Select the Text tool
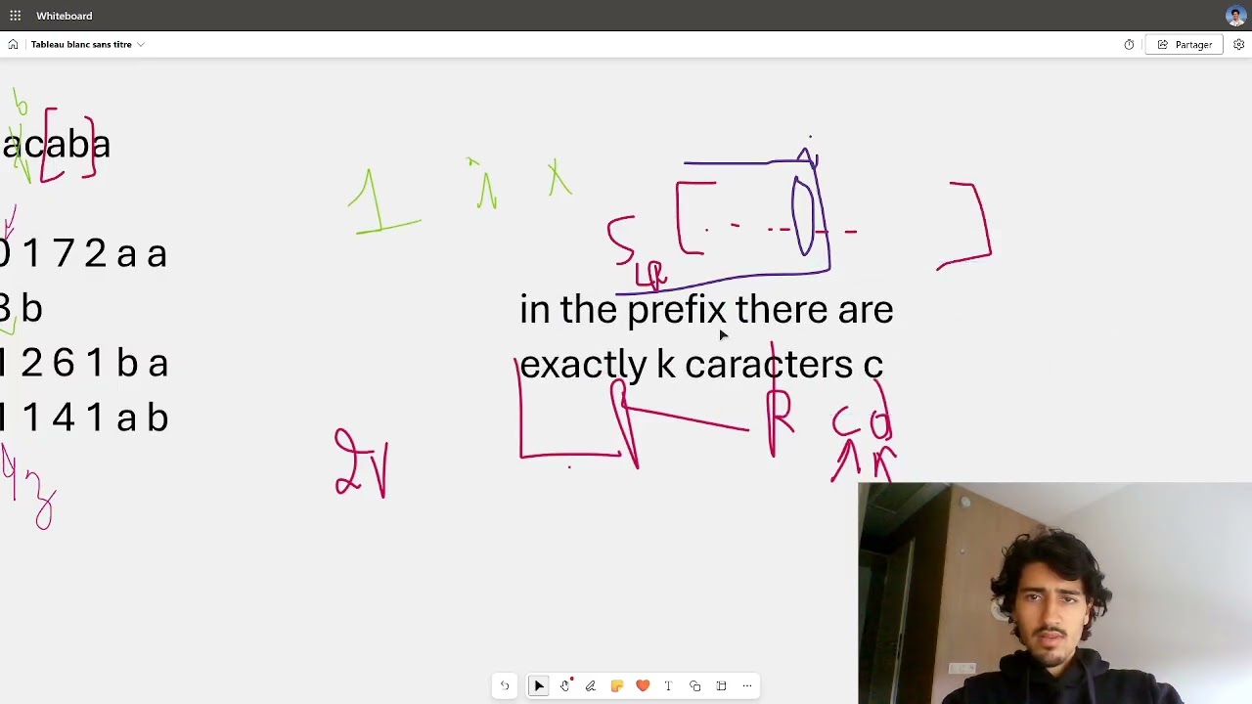Viewport: 1252px width, 704px height. point(668,685)
